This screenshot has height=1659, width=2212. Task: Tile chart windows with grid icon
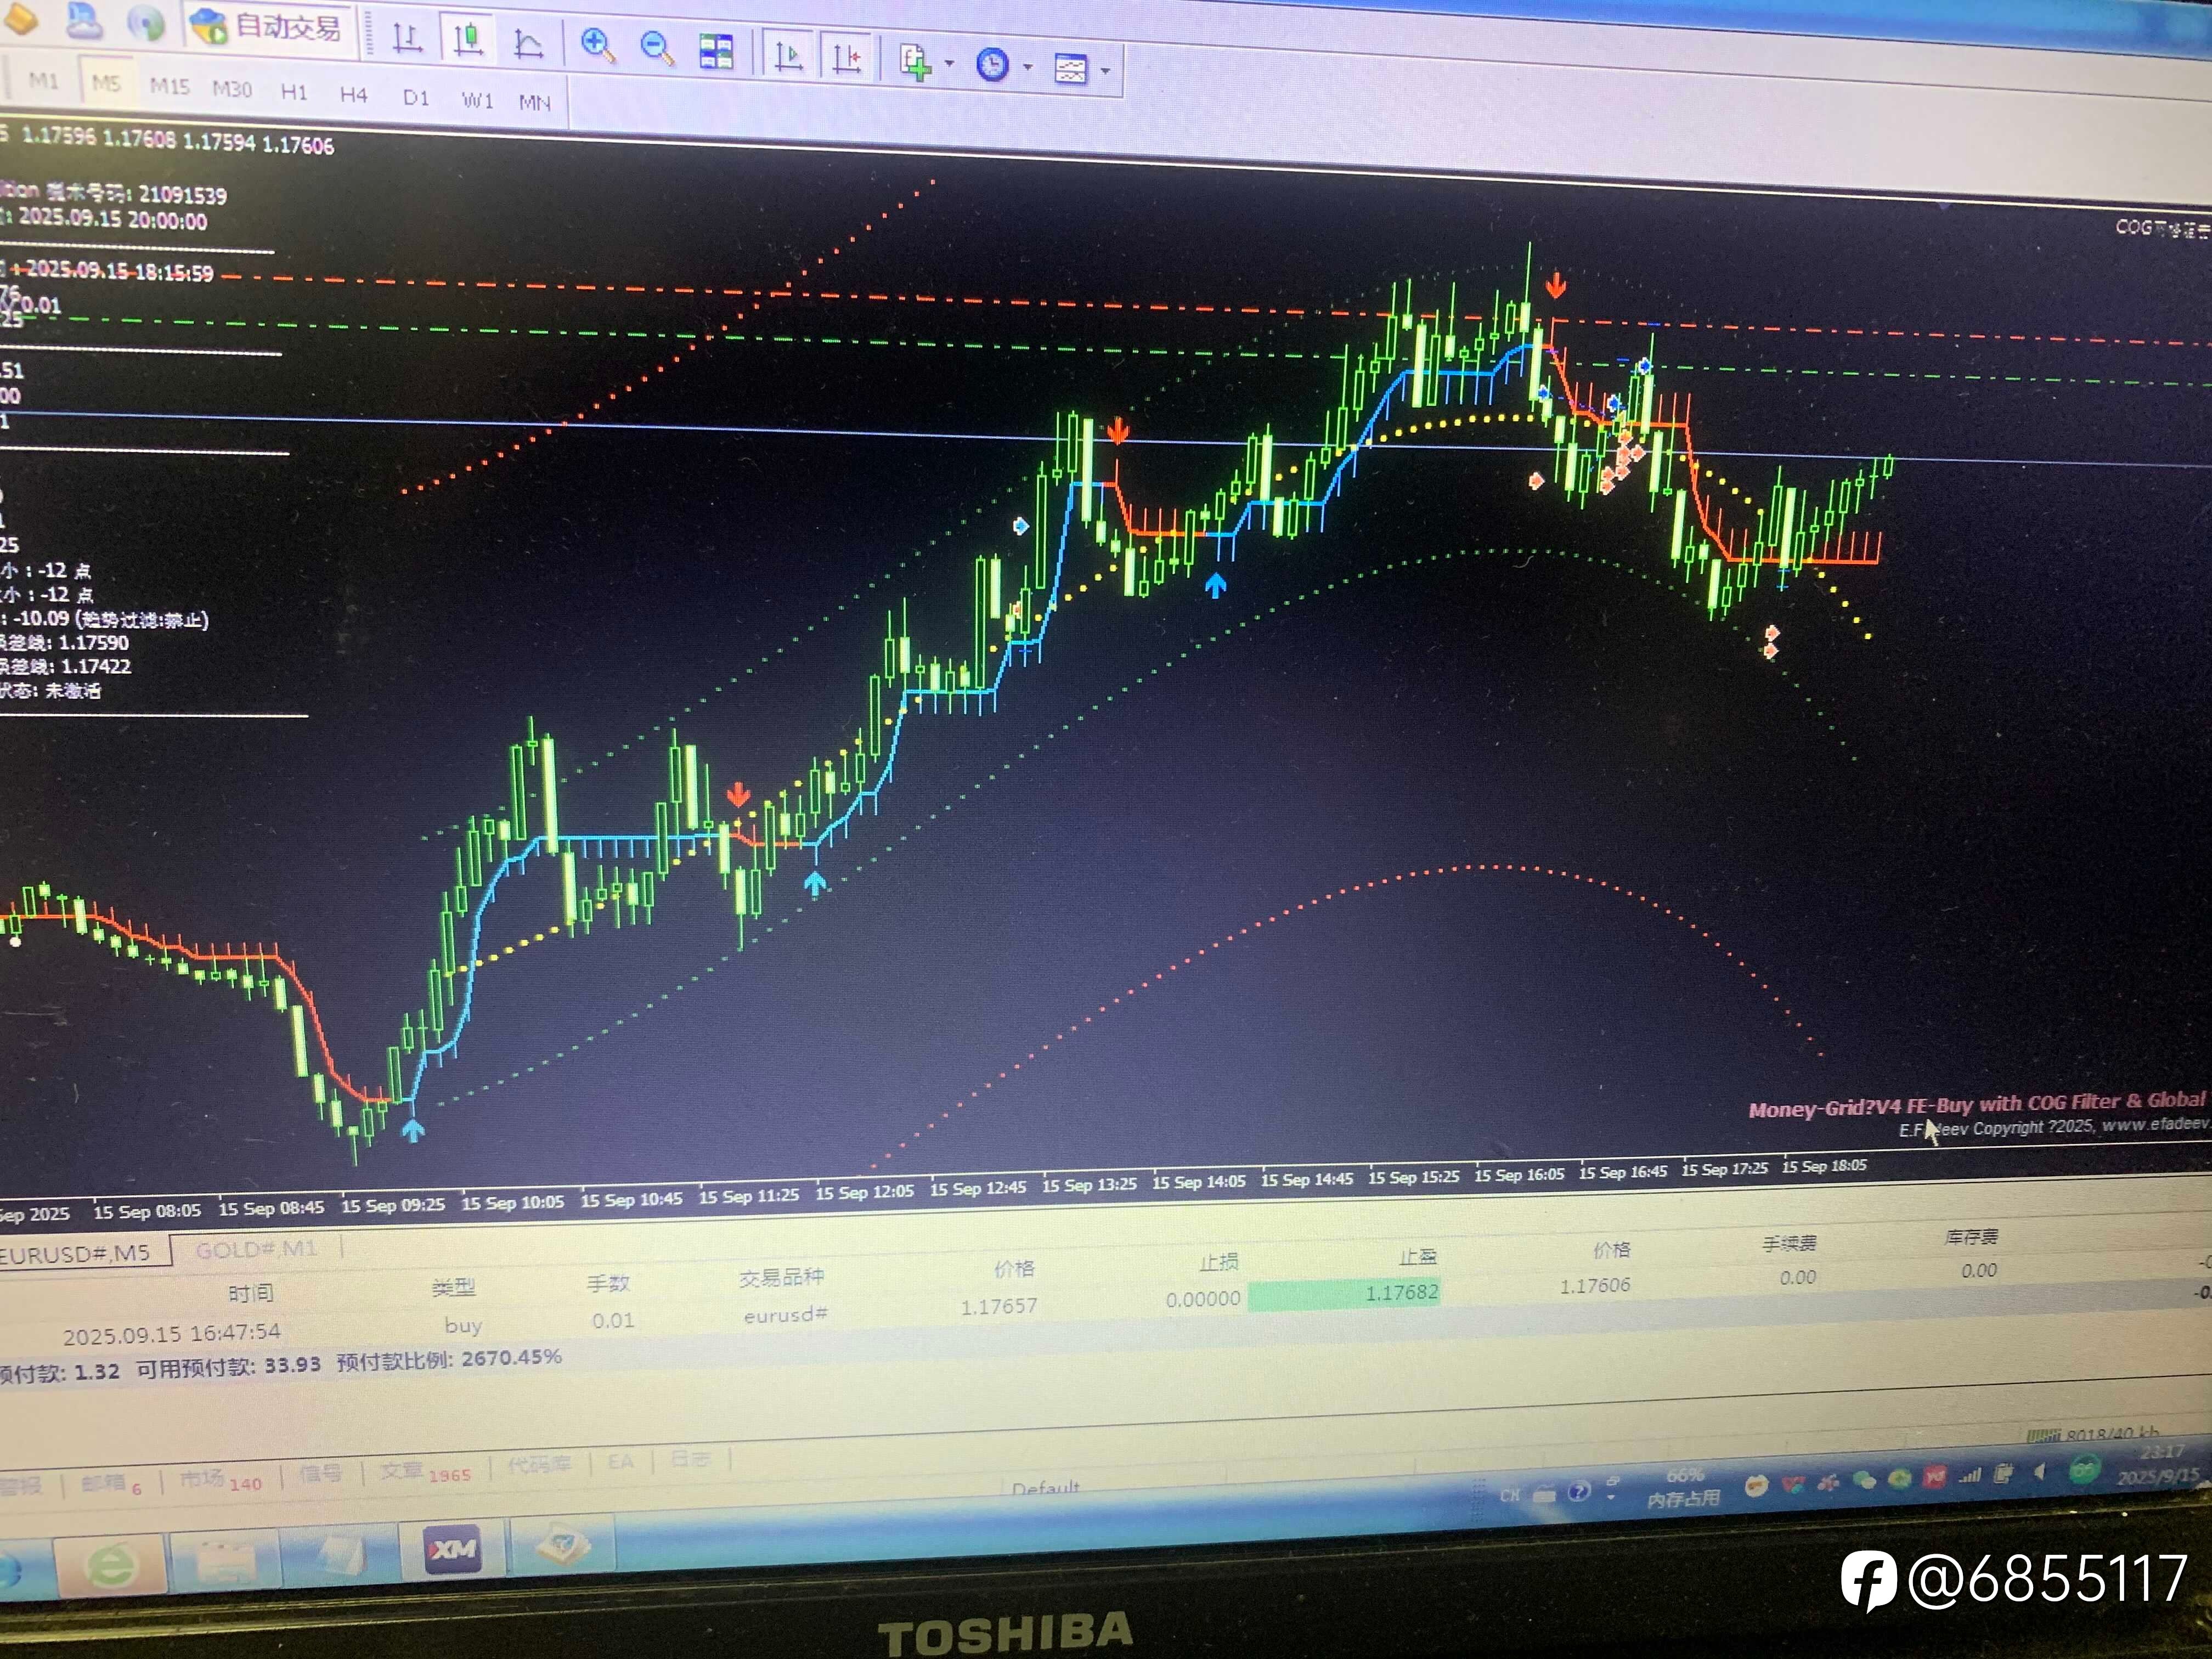[x=716, y=51]
